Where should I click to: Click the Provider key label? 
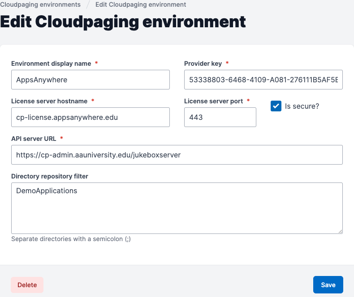coord(203,64)
